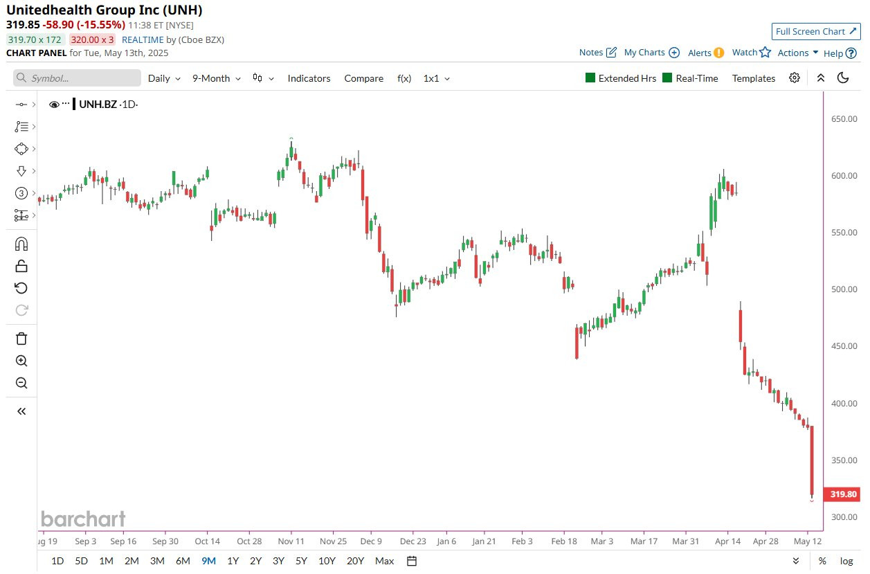Choose the polygon shapes drawing tool
The image size is (870, 574).
click(21, 149)
